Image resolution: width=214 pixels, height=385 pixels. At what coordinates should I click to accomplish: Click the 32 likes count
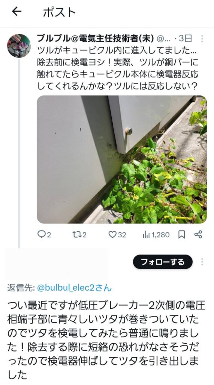(122, 235)
